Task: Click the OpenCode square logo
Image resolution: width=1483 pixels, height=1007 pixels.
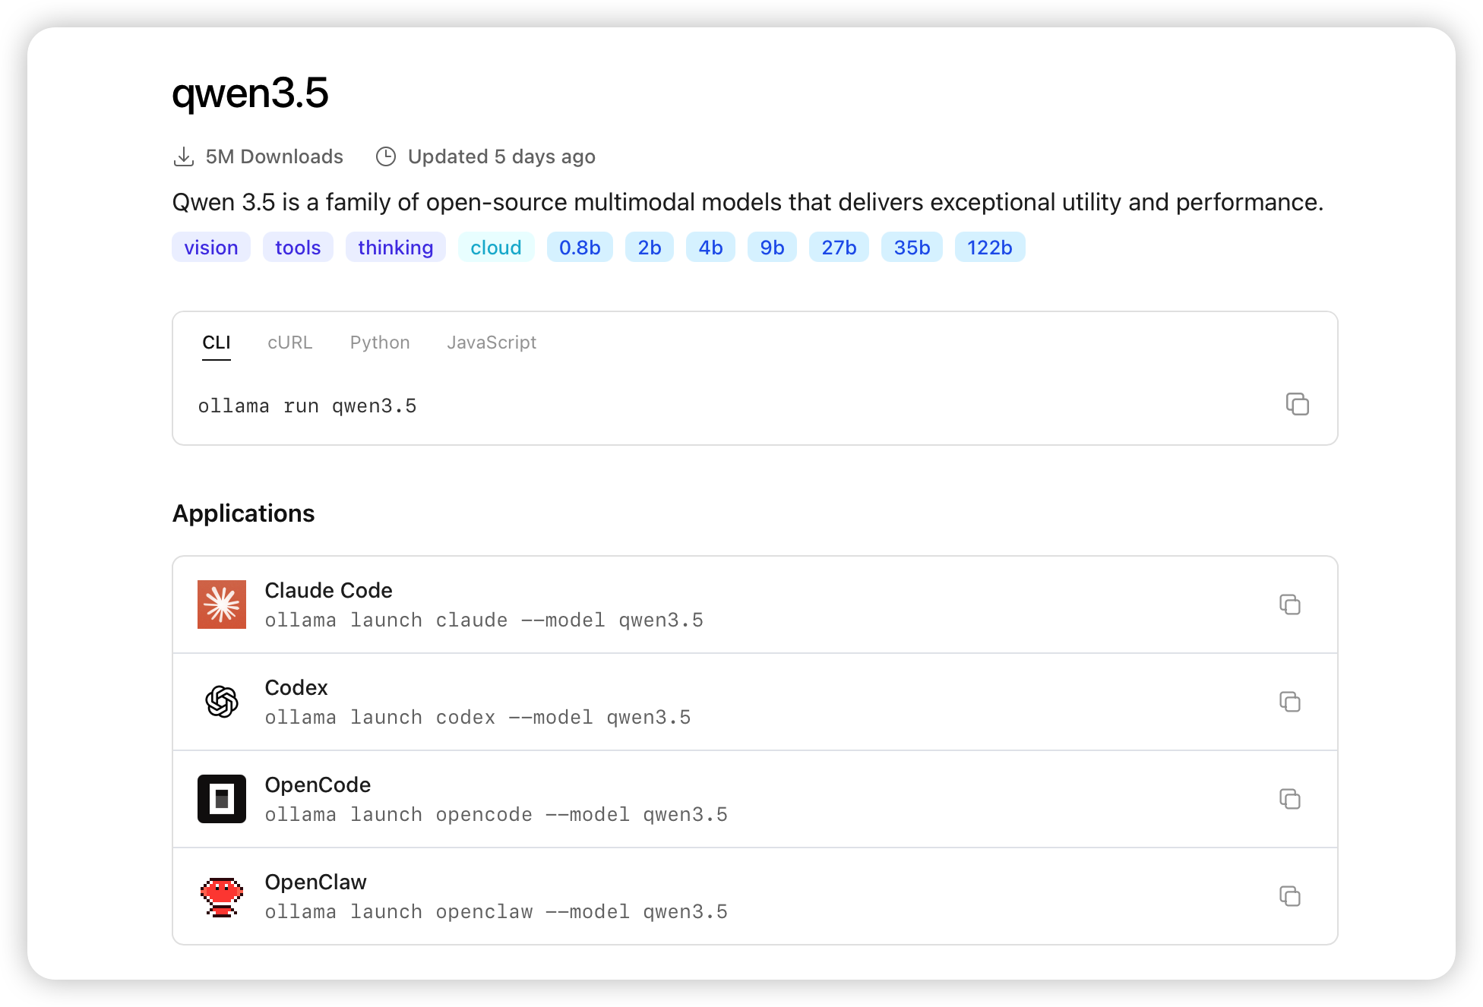Action: pyautogui.click(x=222, y=799)
